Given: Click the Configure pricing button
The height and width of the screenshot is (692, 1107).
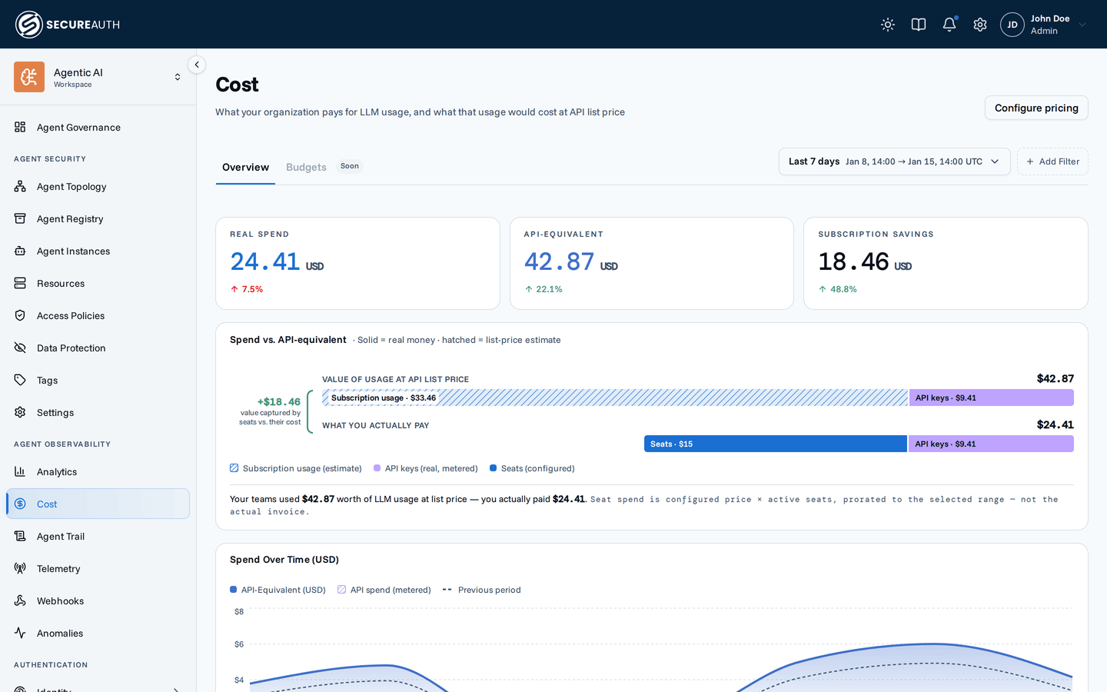Looking at the screenshot, I should click(1036, 108).
